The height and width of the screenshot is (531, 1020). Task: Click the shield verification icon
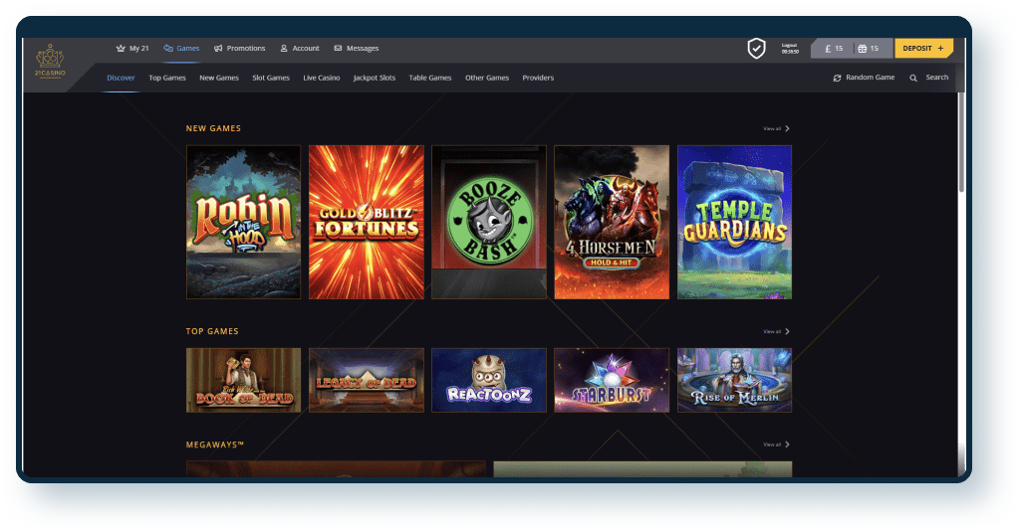756,48
